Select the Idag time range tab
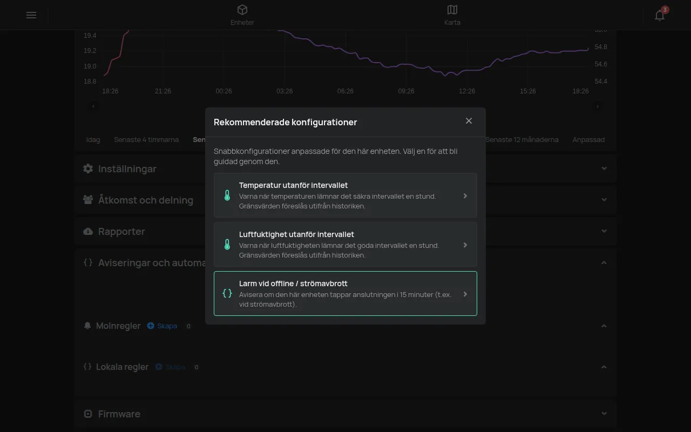691x432 pixels. pos(93,139)
